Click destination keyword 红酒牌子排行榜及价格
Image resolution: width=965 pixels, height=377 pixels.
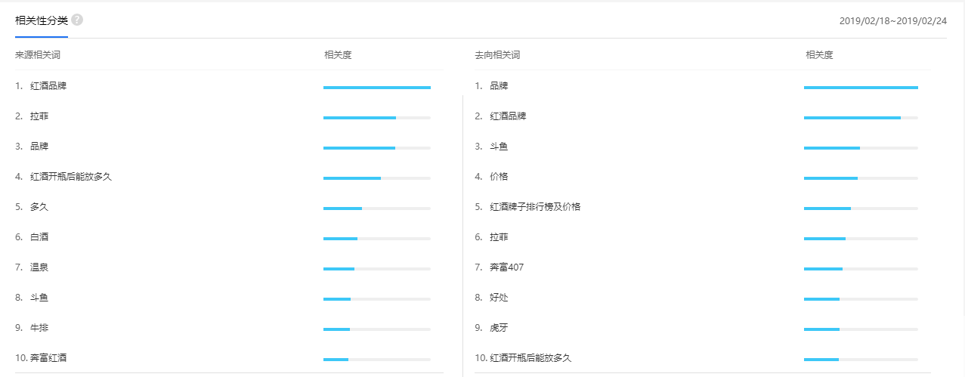535,207
